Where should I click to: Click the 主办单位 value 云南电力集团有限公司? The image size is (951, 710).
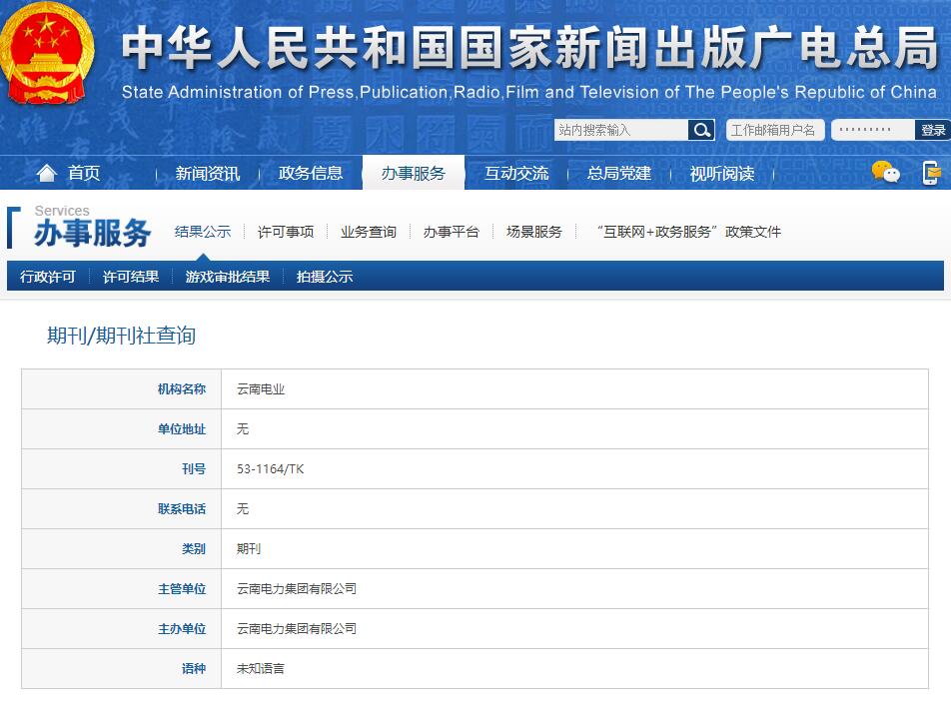point(297,629)
